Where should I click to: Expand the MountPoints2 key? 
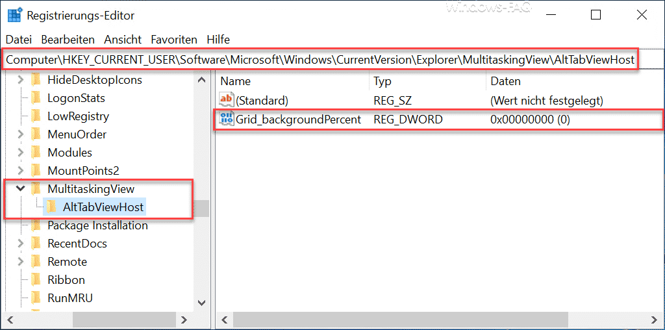click(x=20, y=171)
